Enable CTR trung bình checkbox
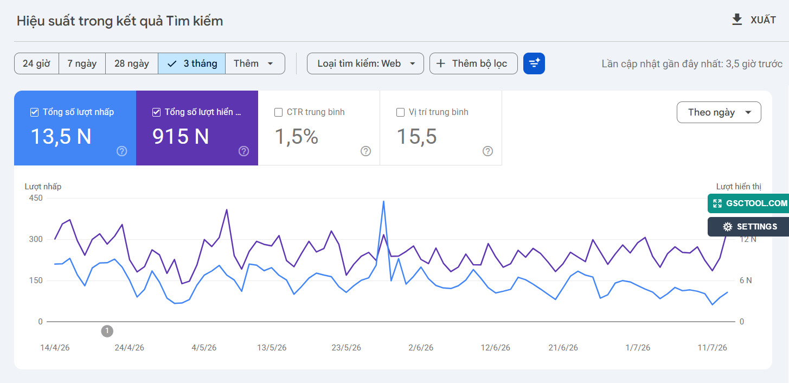 pos(279,112)
